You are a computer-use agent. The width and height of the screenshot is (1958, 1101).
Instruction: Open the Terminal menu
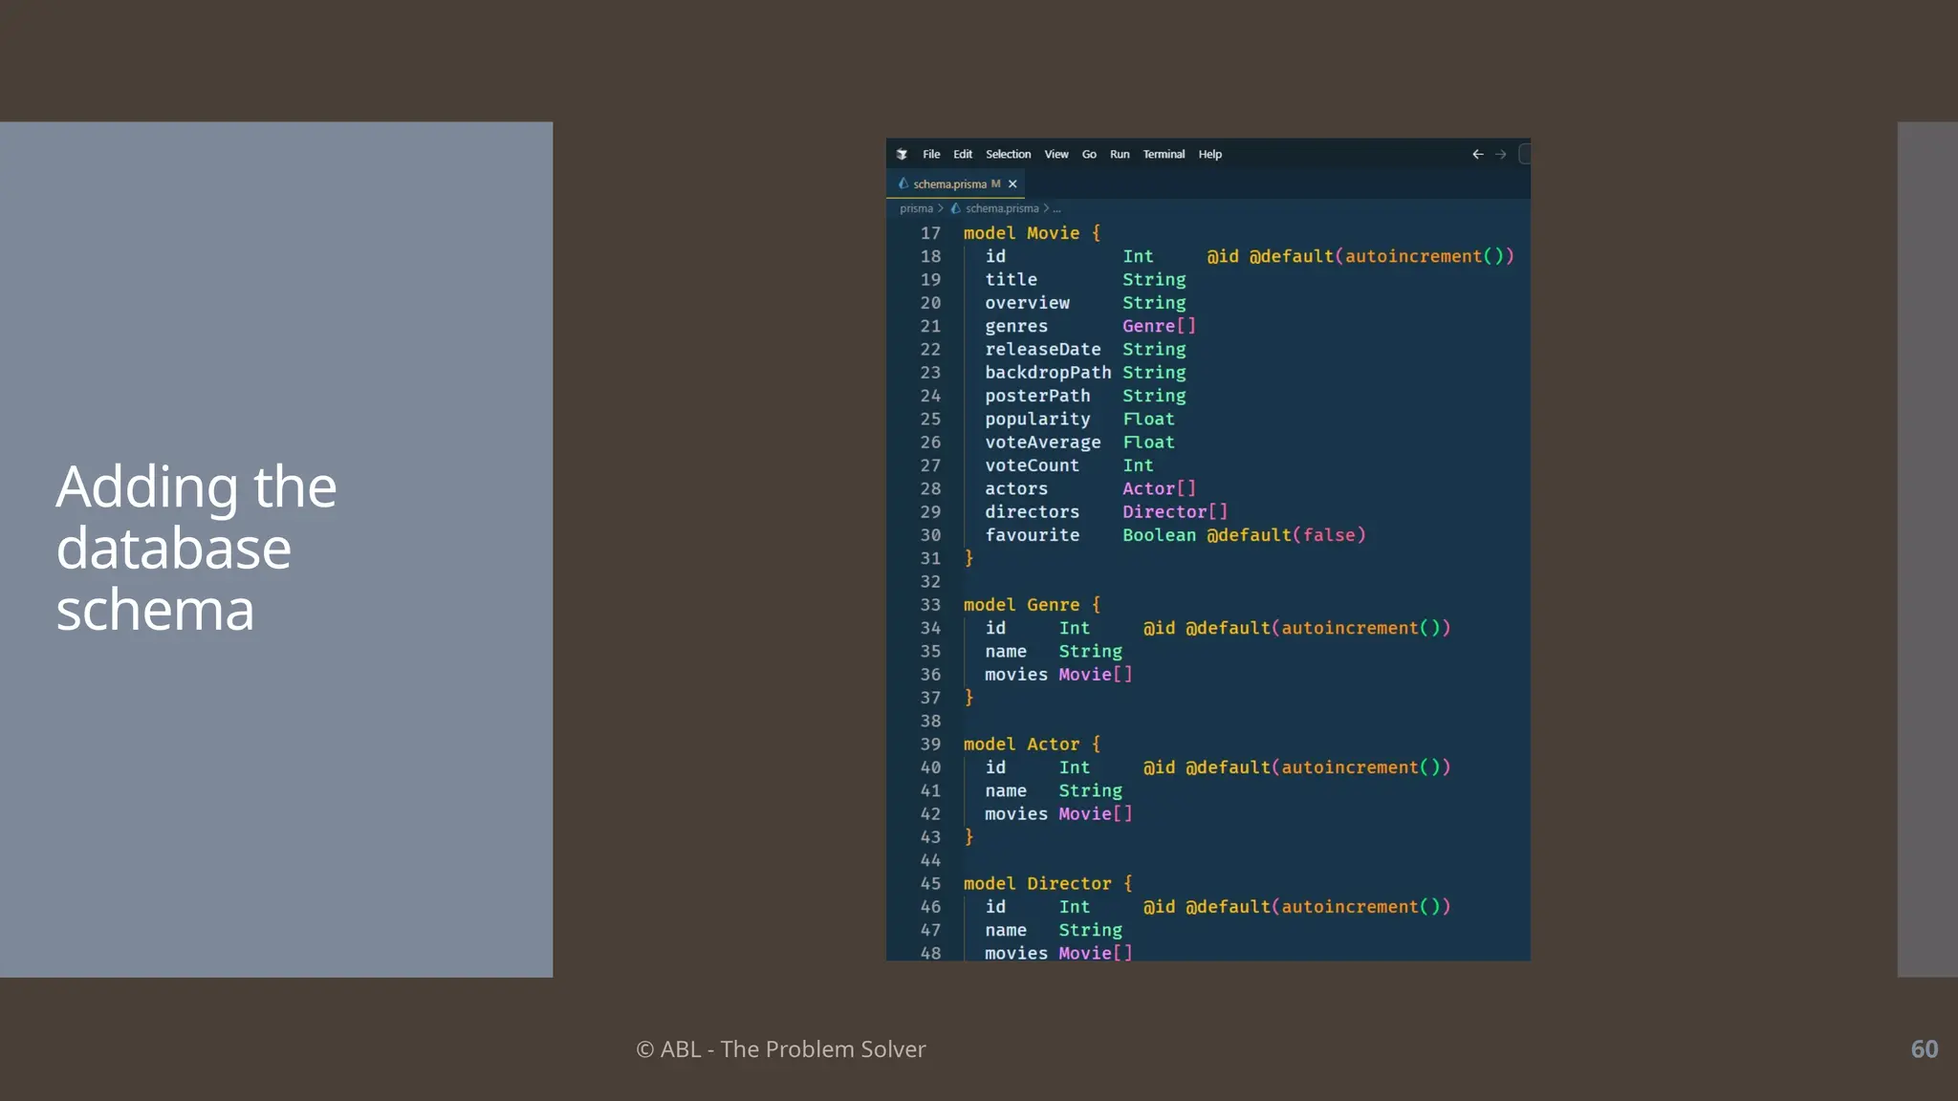coord(1164,154)
